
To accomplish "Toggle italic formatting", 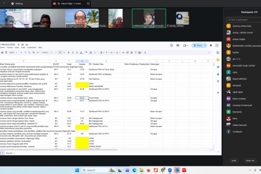I will point(73,53).
